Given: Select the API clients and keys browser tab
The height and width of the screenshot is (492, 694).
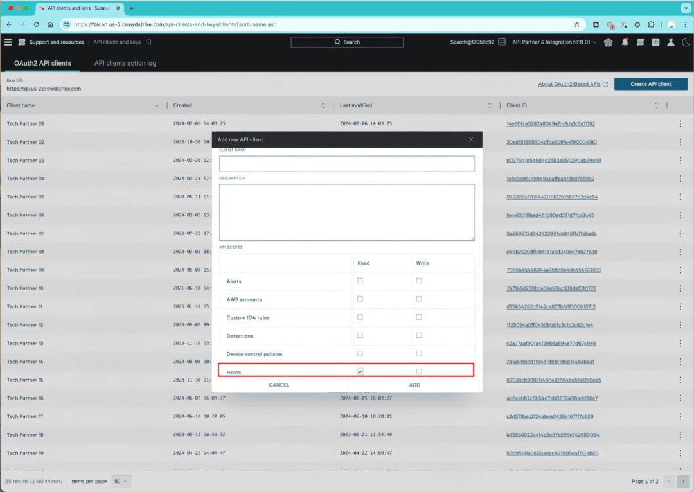Looking at the screenshot, I should tap(80, 8).
